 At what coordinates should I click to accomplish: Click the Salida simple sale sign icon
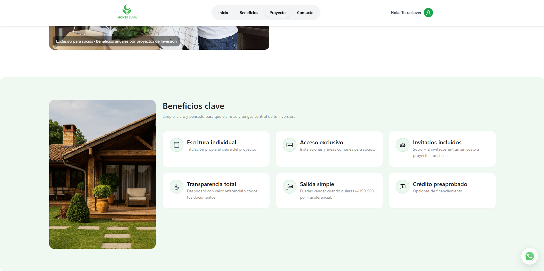[290, 187]
